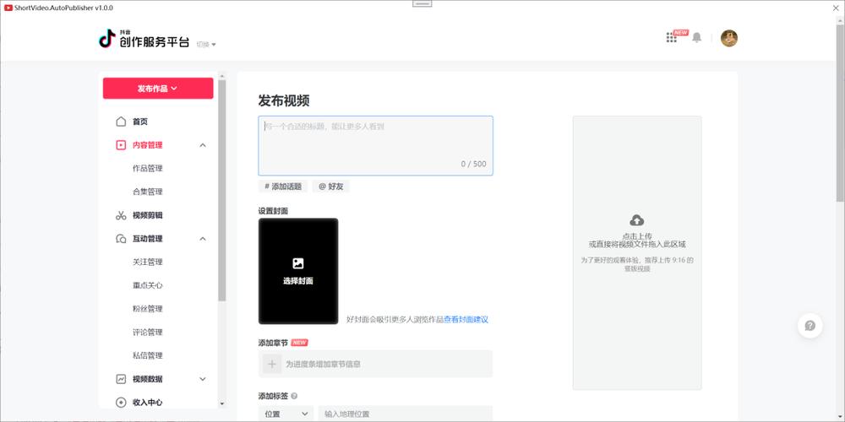Expand the 视频数据 section chevron
Image resolution: width=845 pixels, height=422 pixels.
point(203,379)
